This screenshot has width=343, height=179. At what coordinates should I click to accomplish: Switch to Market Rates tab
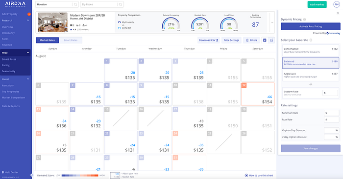click(x=47, y=40)
